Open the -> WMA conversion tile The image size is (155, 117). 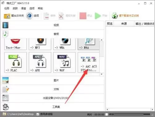click(64, 44)
